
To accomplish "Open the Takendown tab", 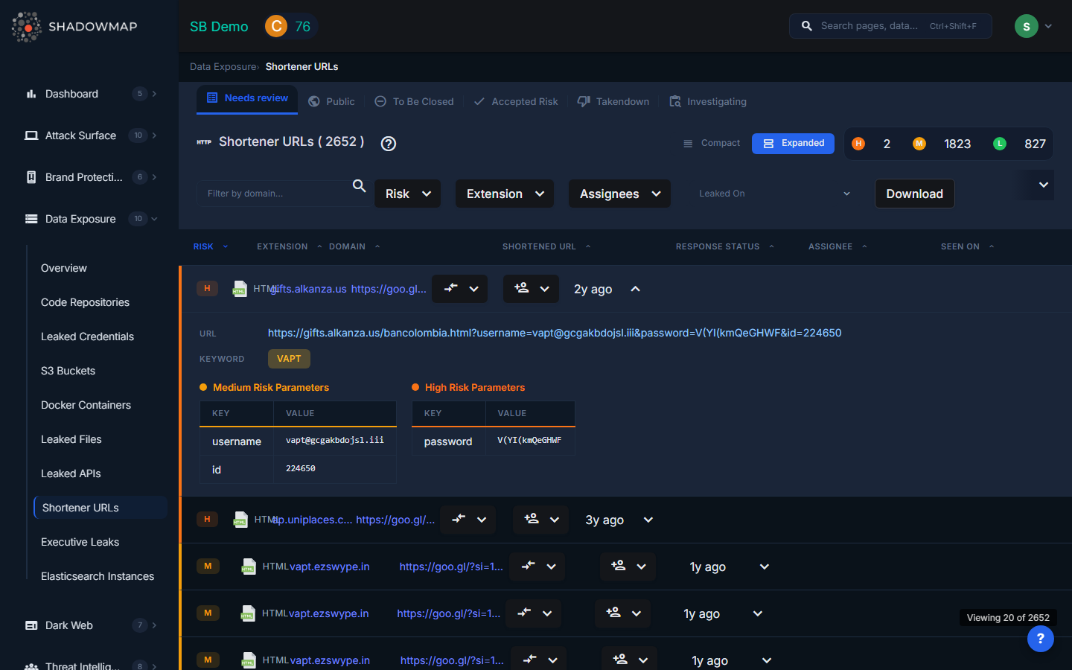I will tap(613, 102).
